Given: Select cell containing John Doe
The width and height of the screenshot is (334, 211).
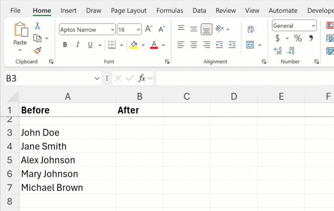Looking at the screenshot, I should pyautogui.click(x=68, y=132).
